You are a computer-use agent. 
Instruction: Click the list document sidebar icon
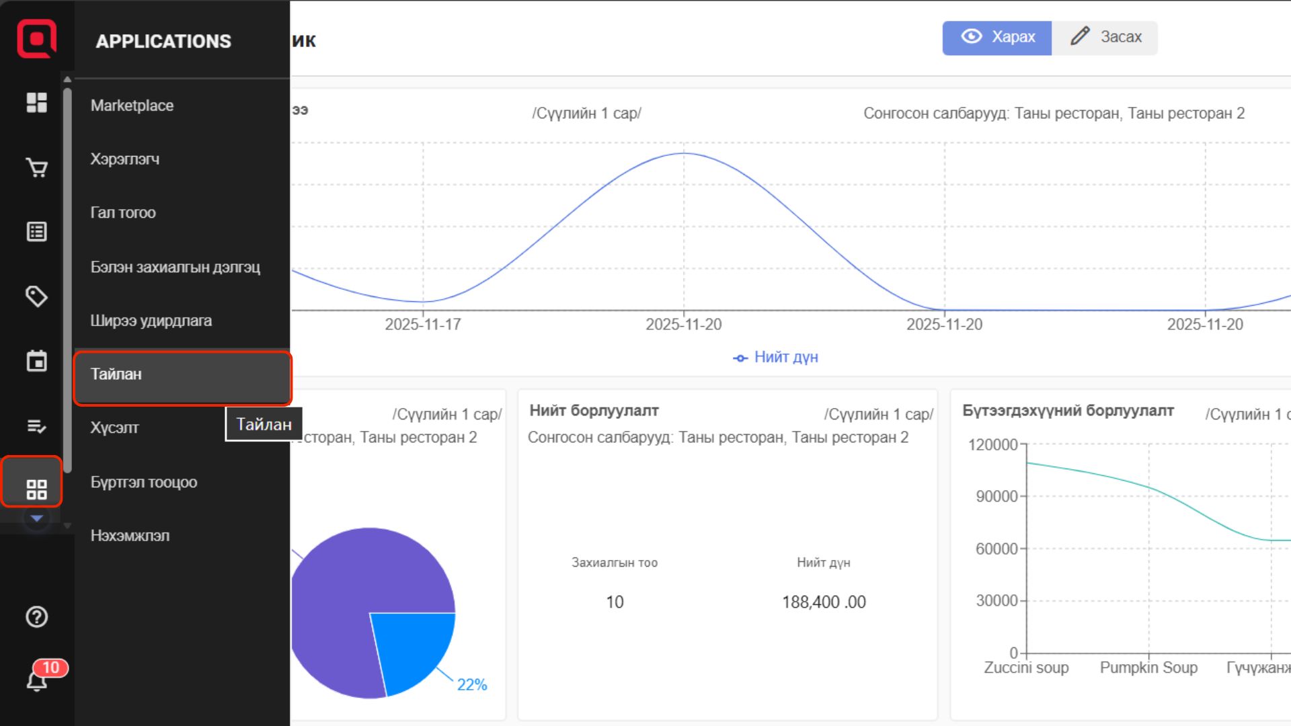click(x=36, y=232)
